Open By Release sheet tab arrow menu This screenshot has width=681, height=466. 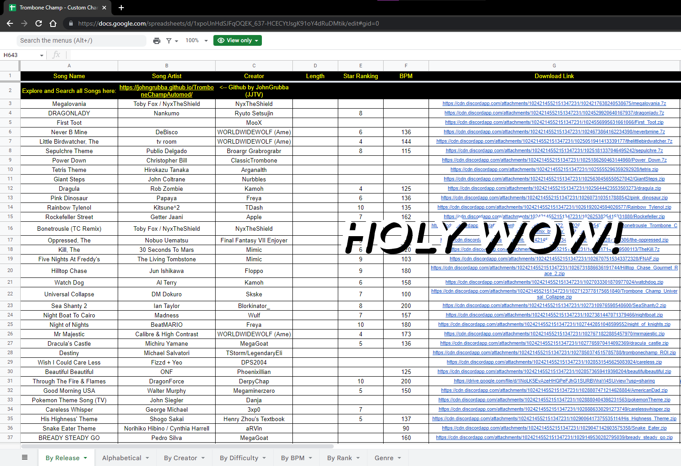click(x=85, y=458)
